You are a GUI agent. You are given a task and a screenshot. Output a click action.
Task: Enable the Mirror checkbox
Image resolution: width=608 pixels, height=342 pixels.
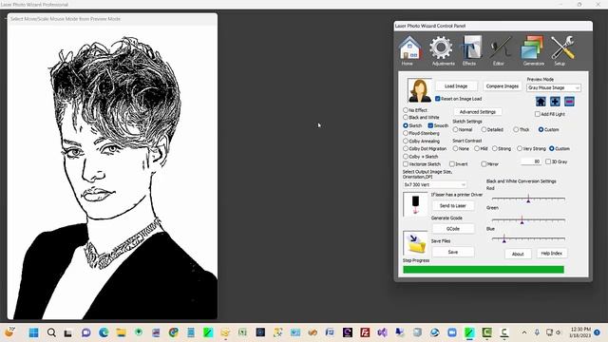[x=484, y=164]
